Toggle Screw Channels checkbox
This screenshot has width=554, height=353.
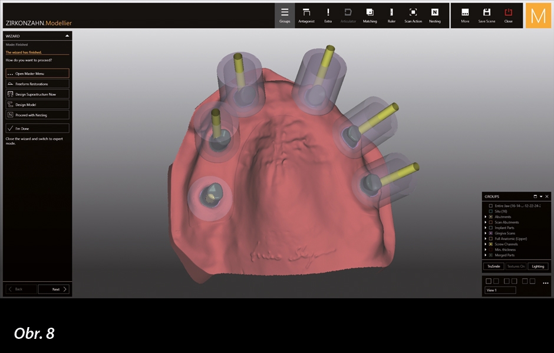[x=490, y=244]
